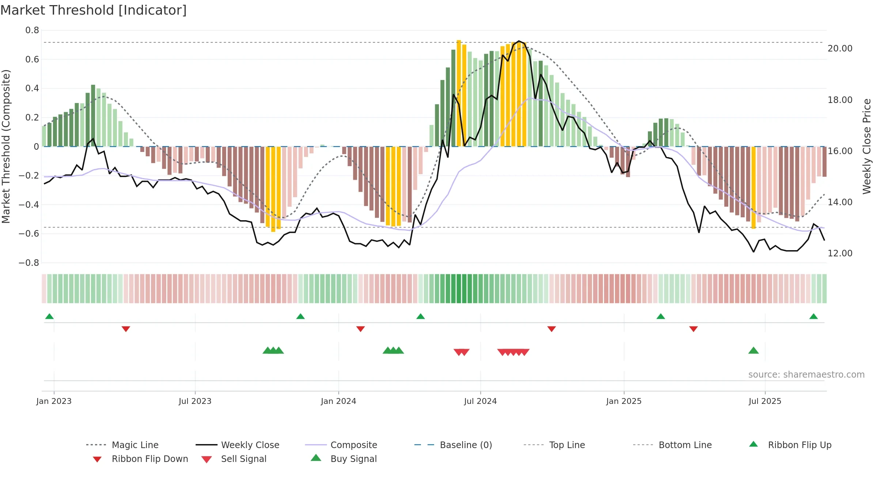877x493 pixels.
Task: Toggle Sell Signal legend entry
Action: pos(234,459)
